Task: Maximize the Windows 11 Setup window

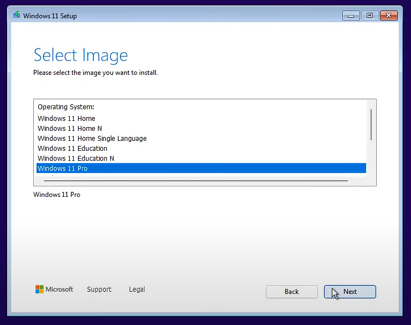Action: (x=369, y=16)
